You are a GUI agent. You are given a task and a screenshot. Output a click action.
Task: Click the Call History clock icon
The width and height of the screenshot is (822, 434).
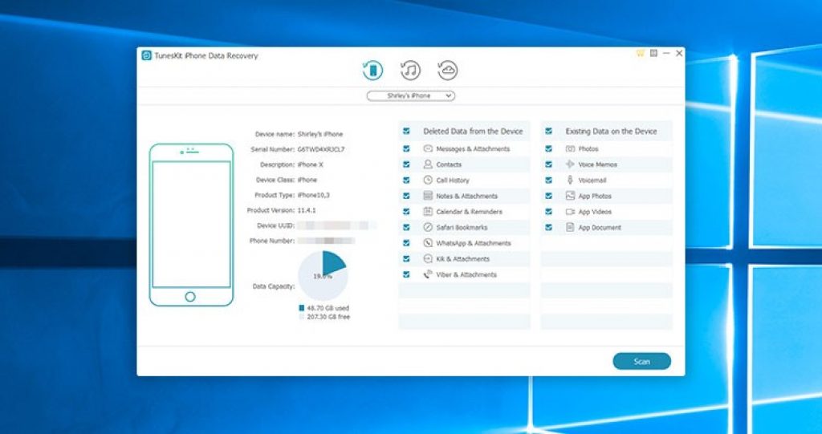[x=427, y=180]
